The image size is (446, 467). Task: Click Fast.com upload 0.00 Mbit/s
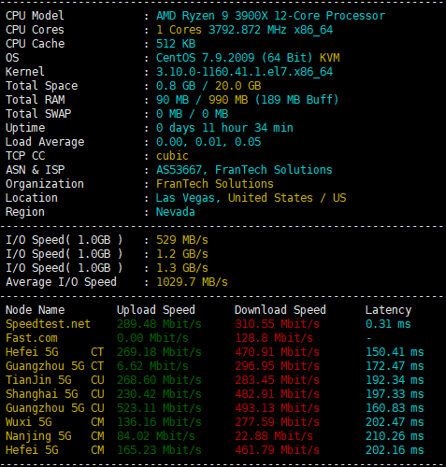152,338
